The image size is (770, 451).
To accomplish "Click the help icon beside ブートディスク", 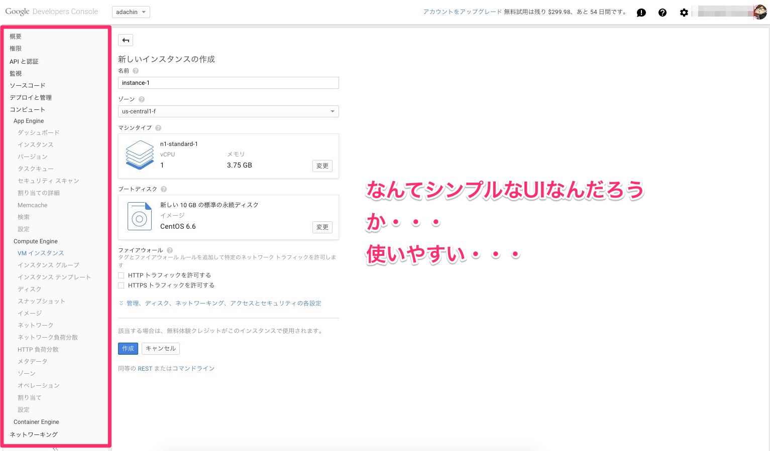I will pos(164,189).
